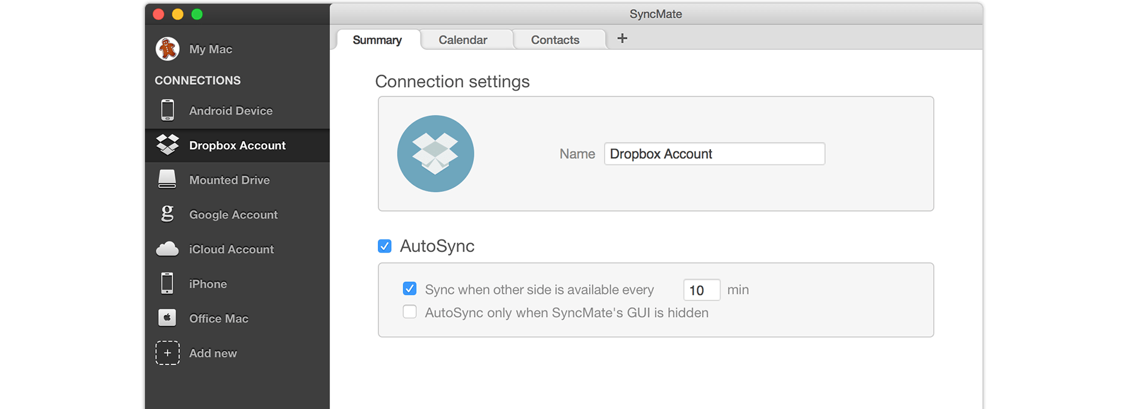This screenshot has height=409, width=1131.
Task: Click the green zoom window button
Action: [x=197, y=14]
